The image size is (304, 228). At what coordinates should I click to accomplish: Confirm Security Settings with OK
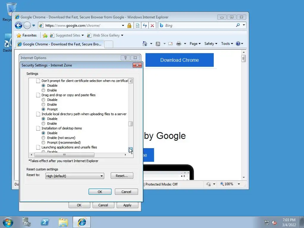100,191
